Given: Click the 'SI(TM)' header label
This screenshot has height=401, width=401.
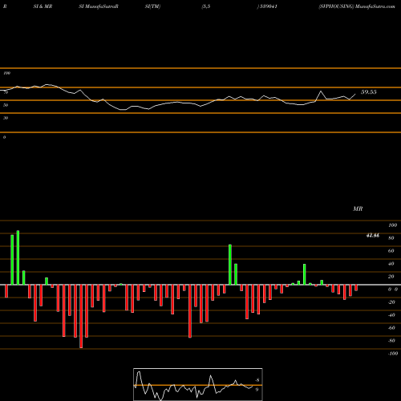Looking at the screenshot, I should coord(152,6).
